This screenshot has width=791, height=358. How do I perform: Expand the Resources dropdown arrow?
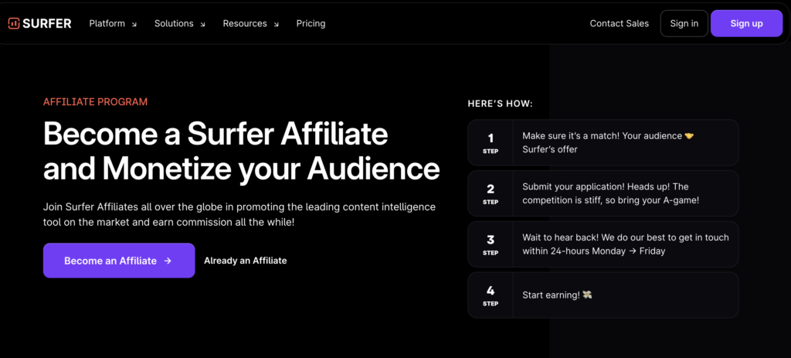tap(276, 24)
